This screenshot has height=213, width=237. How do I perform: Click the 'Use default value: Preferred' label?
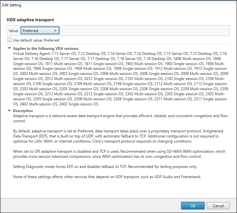[x=36, y=40]
